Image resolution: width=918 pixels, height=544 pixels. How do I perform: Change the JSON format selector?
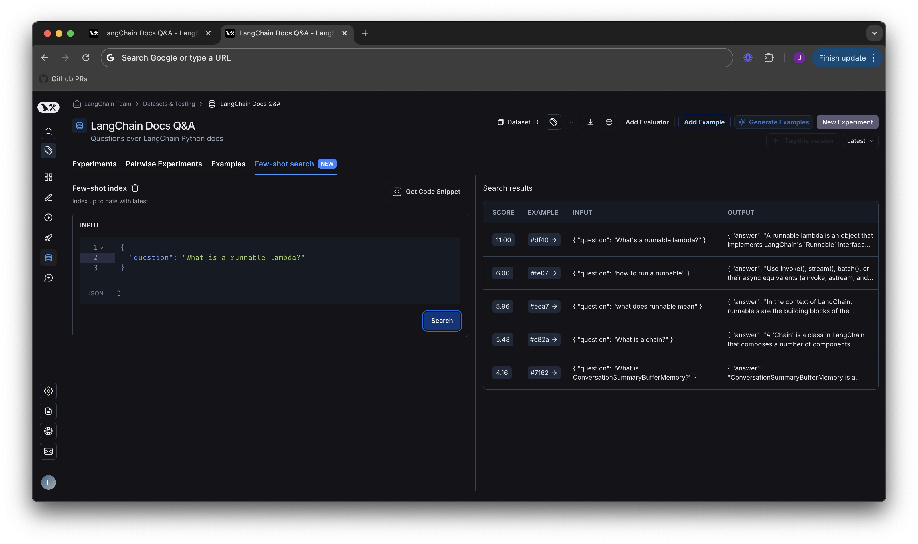tap(104, 293)
